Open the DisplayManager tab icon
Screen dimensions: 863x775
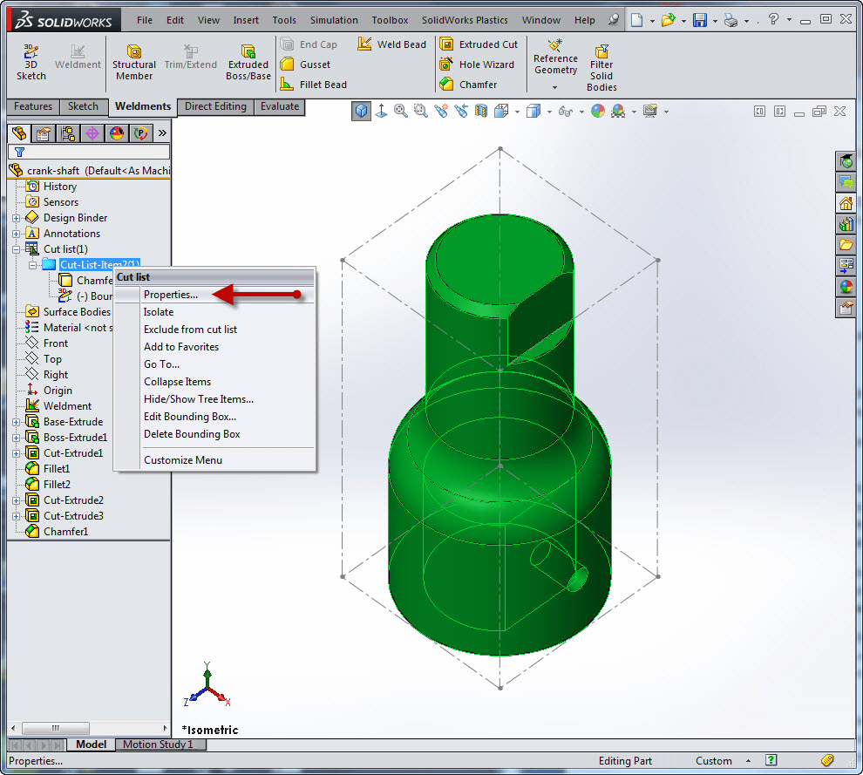click(116, 133)
